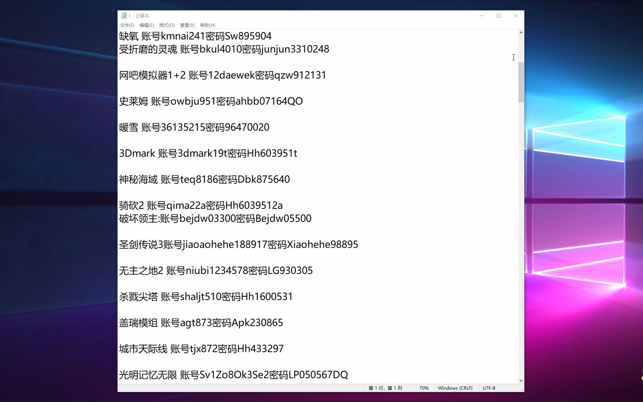Click the scrollbar up arrow
Screen dimensions: 643x402
click(x=521, y=33)
